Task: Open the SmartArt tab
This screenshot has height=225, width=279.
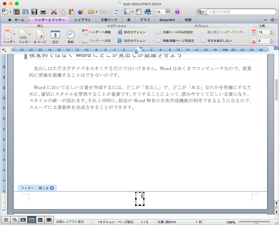Action: (x=167, y=20)
